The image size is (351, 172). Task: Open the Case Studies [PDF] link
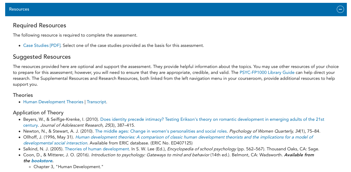[42, 46]
